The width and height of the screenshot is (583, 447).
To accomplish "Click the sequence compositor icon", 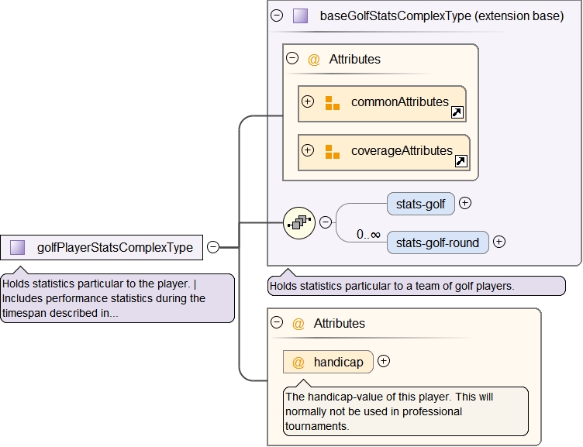I will (298, 222).
